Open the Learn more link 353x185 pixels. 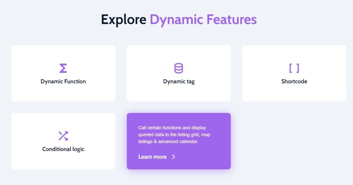coord(152,157)
